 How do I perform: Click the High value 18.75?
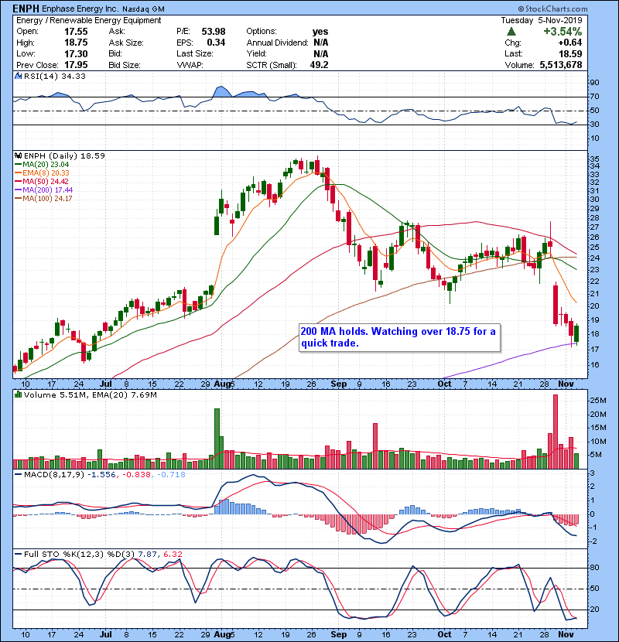[76, 43]
